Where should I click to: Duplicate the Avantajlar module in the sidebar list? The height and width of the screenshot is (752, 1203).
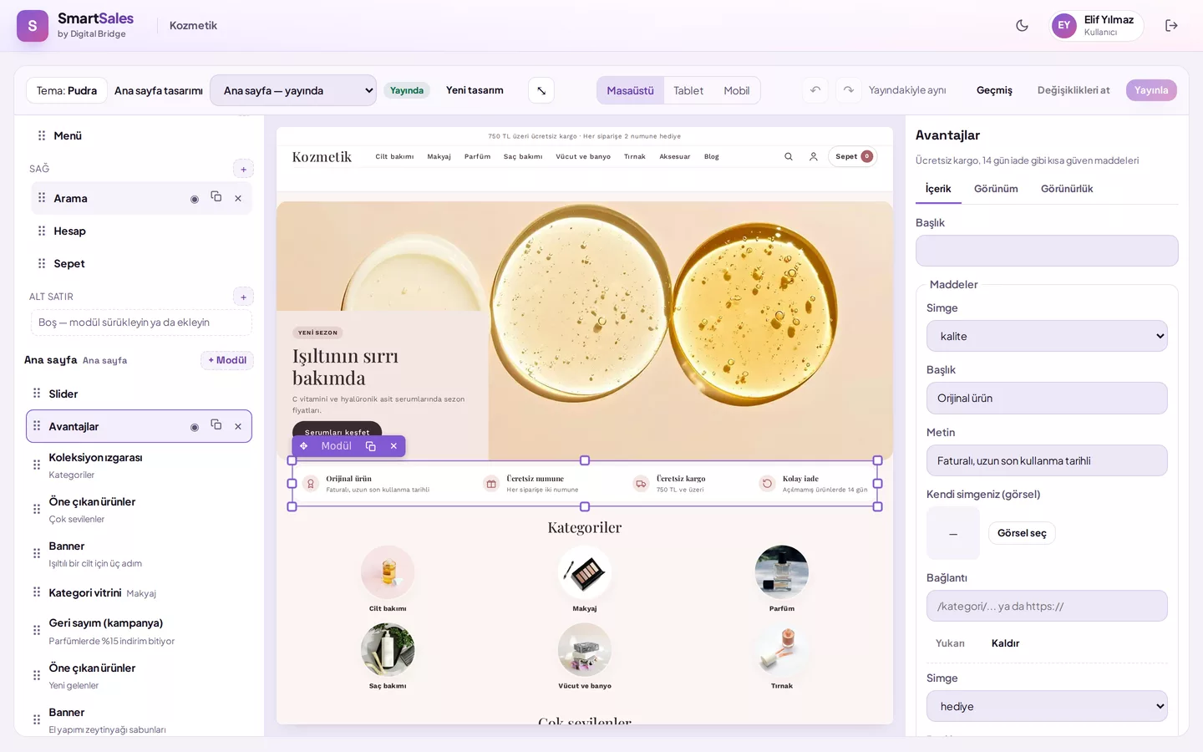[x=216, y=425]
